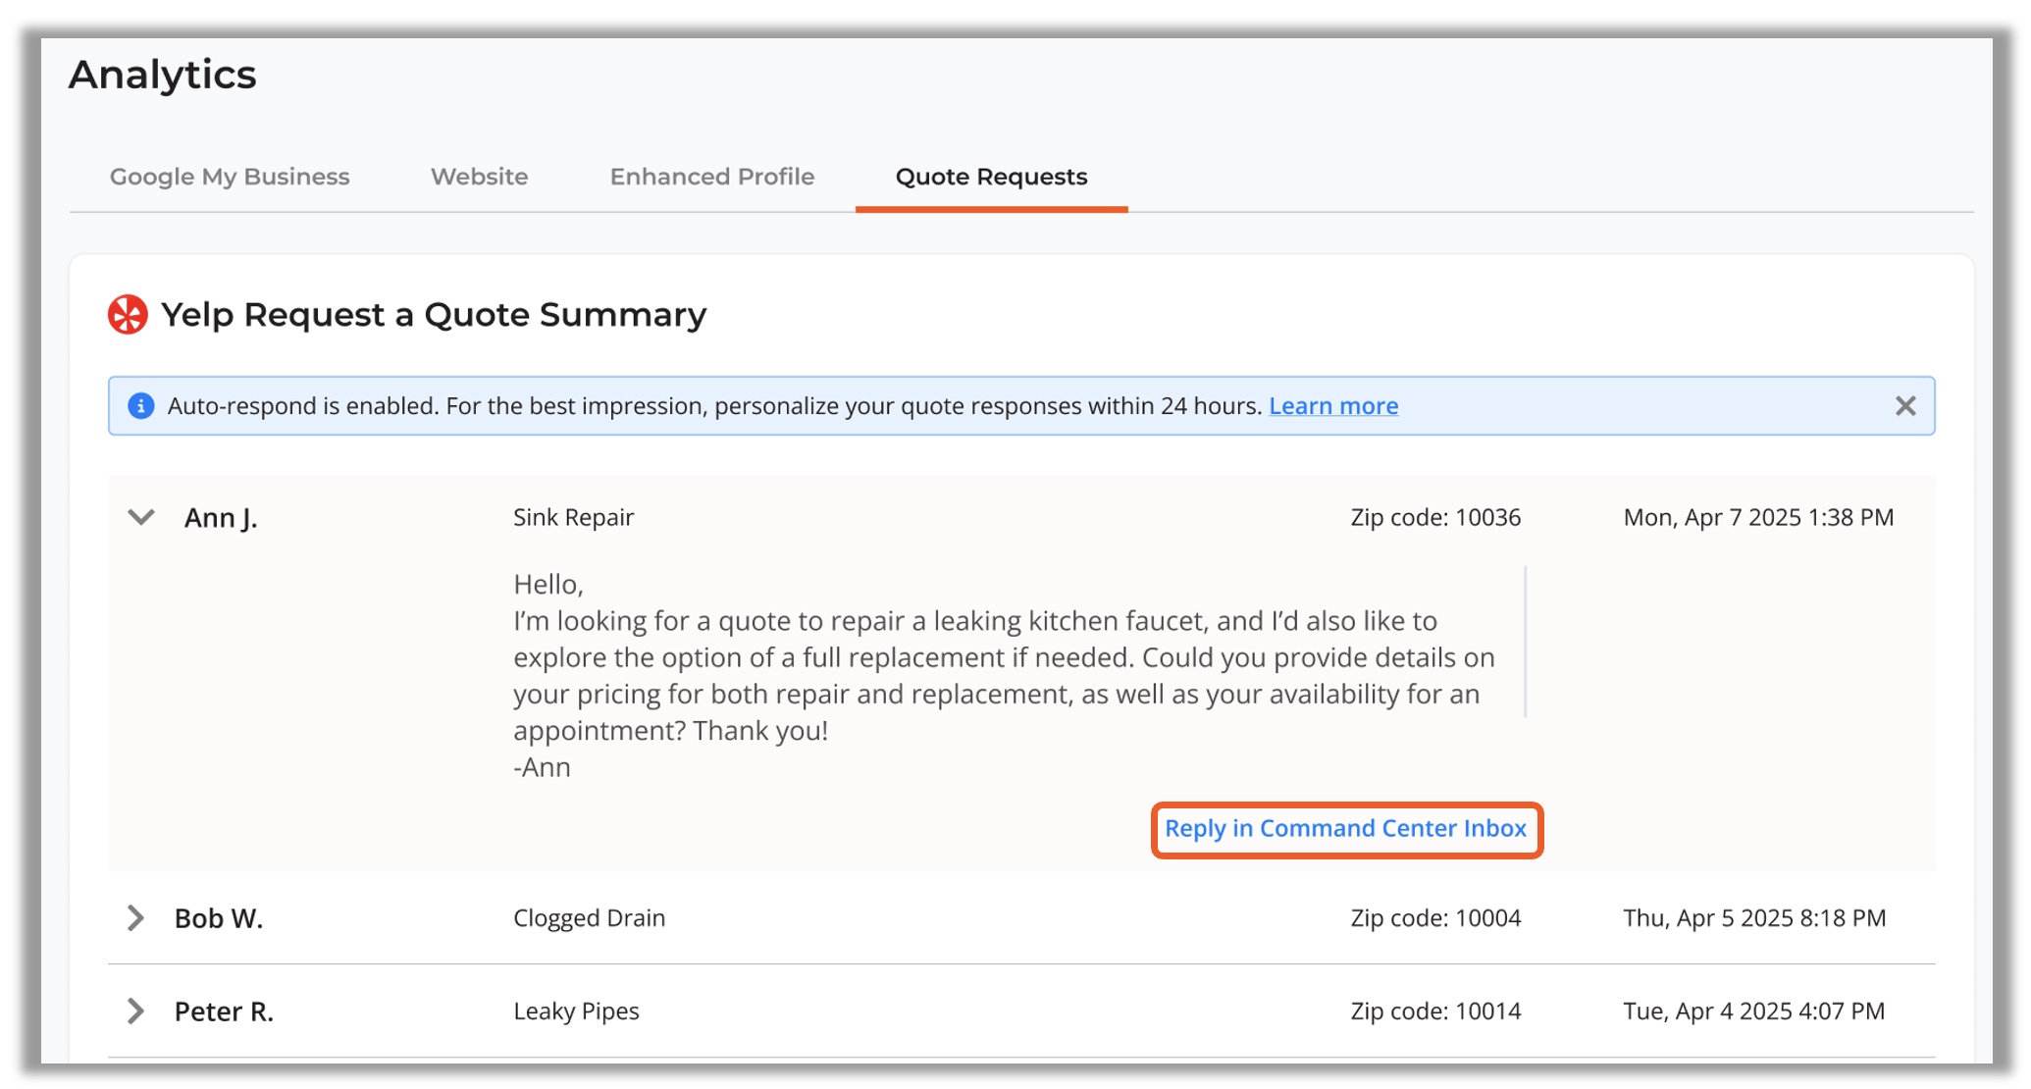The image size is (2031, 1089).
Task: Dismiss the auto-respond banner
Action: tap(1905, 406)
